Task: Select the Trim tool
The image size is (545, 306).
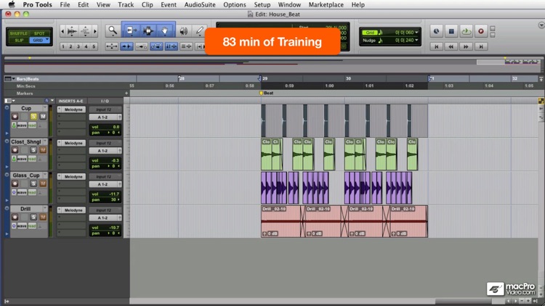Action: click(131, 31)
